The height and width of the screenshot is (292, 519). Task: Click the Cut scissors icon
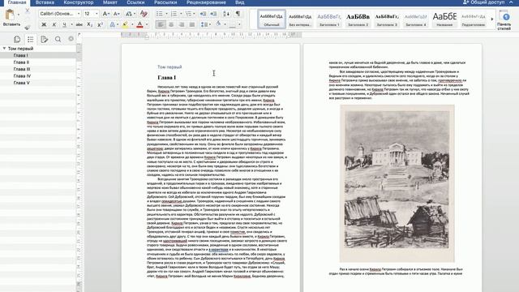[x=28, y=11]
